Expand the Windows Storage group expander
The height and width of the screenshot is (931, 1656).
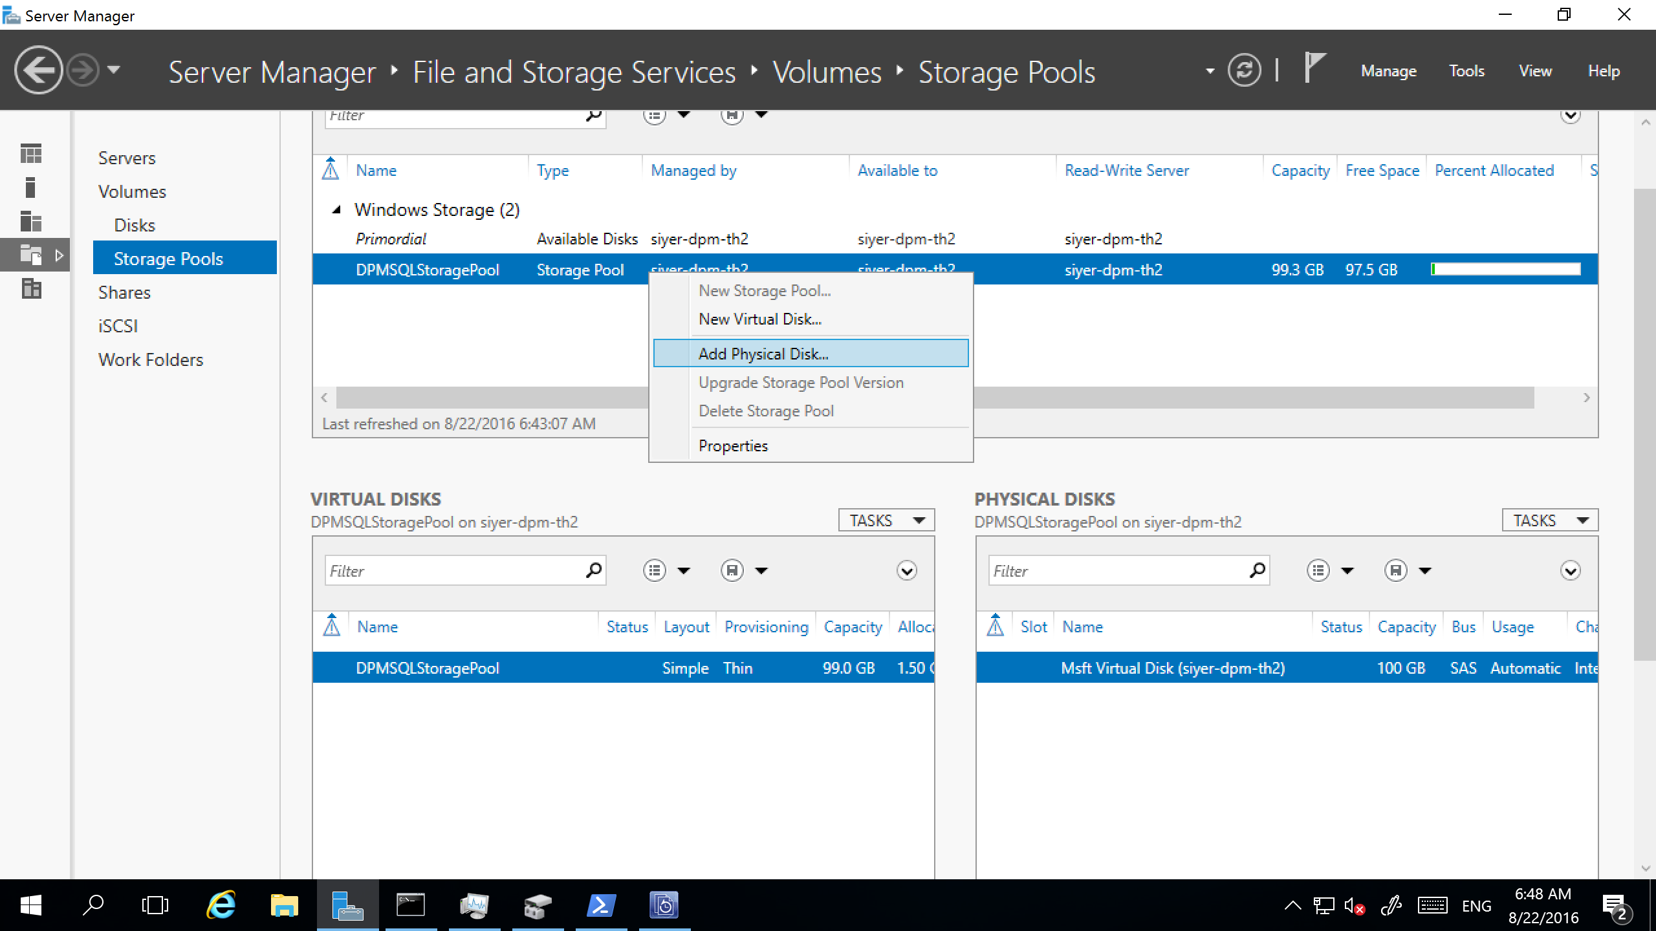pyautogui.click(x=336, y=209)
